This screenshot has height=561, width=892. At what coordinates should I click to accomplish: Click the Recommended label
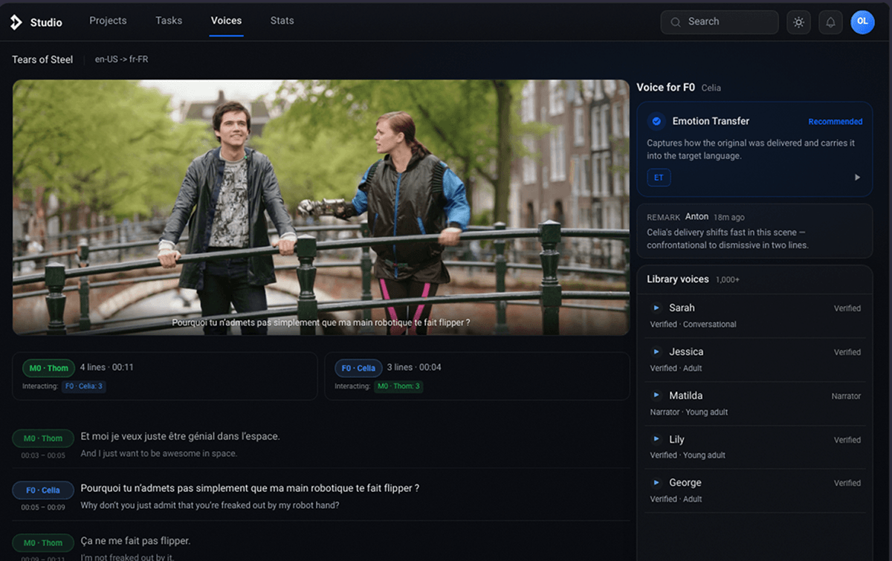point(836,122)
